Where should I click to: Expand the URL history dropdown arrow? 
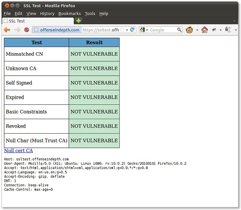(x=127, y=30)
